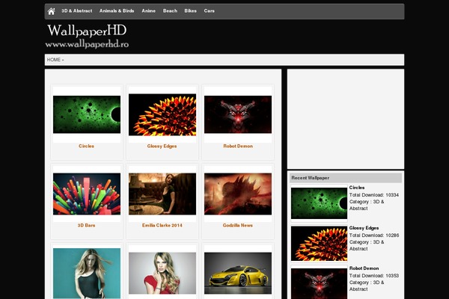Open the Emilia Clarke 2014 thumbnail
Viewport: 449px width, 299px height.
162,194
